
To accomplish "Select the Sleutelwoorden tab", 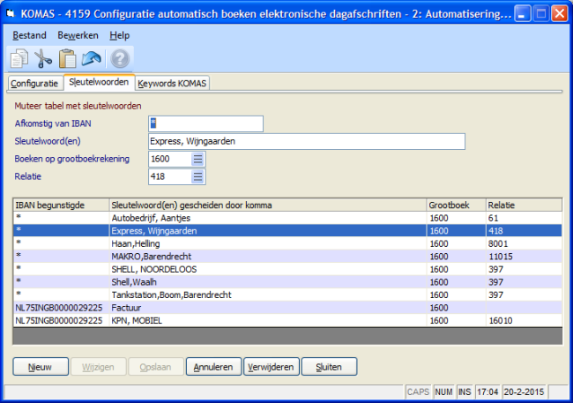I will pyautogui.click(x=99, y=82).
